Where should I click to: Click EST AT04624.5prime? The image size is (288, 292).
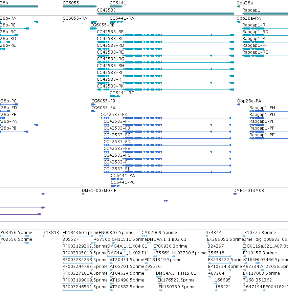(127, 273)
